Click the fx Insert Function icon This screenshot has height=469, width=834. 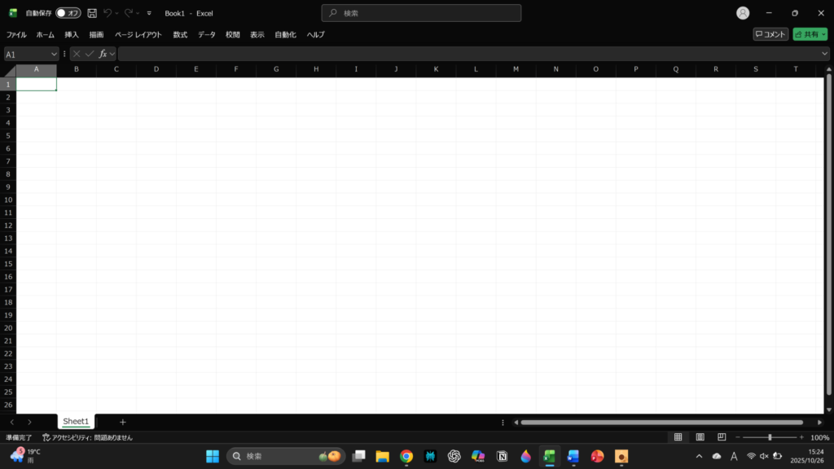coord(103,54)
